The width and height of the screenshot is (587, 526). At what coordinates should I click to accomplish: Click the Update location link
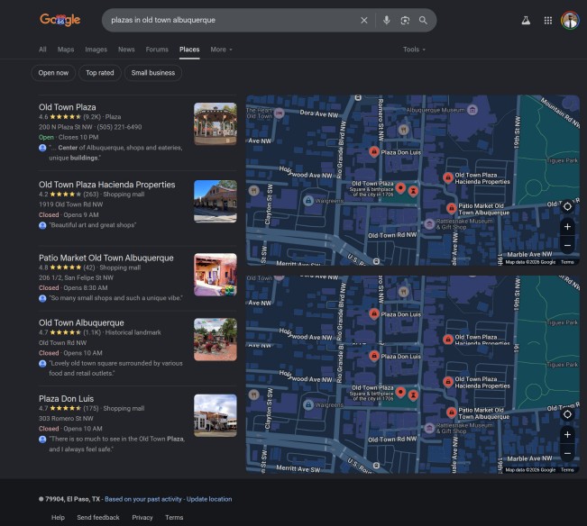coord(209,499)
